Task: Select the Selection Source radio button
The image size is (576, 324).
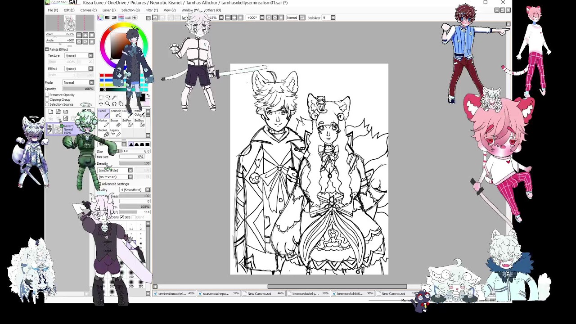Action: pyautogui.click(x=47, y=104)
